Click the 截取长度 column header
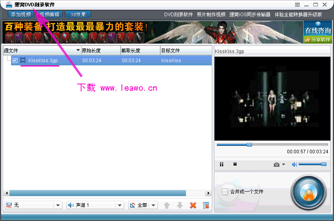The height and width of the screenshot is (221, 334). 140,51
